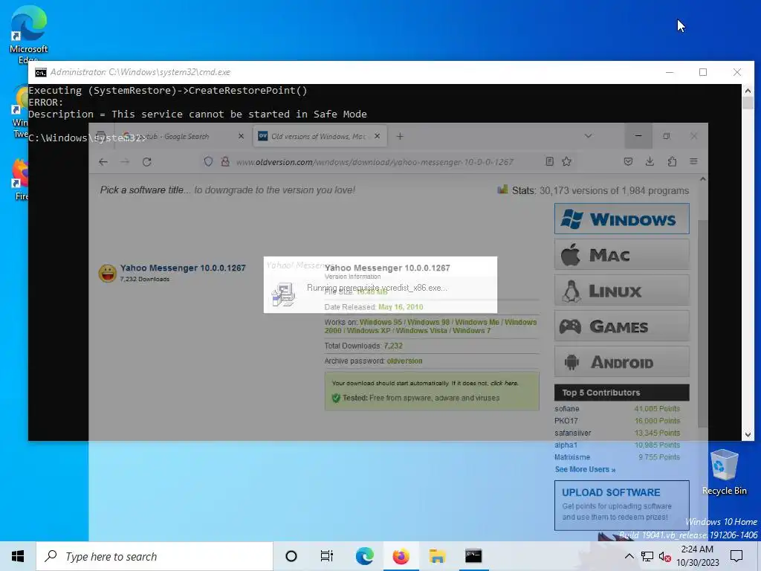Click the Firefox page scrollbar thumb
Screen dimensions: 761x571
point(702,324)
